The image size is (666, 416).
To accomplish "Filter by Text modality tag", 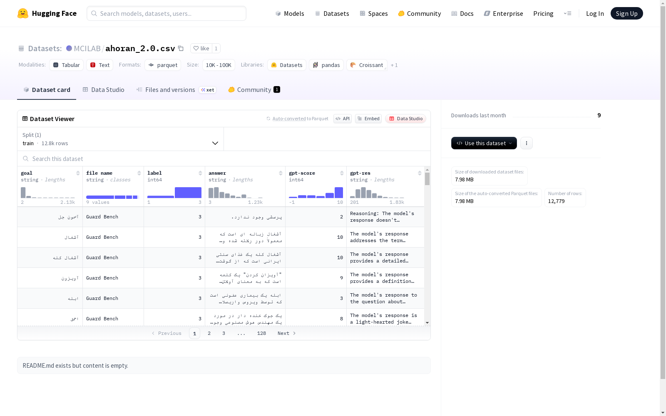I will [100, 65].
